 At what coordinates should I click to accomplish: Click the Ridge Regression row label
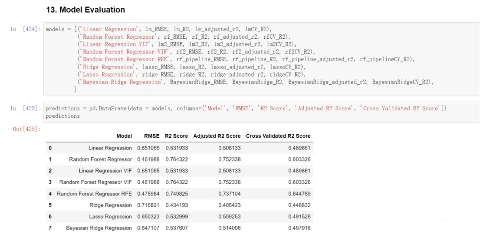[x=111, y=205]
